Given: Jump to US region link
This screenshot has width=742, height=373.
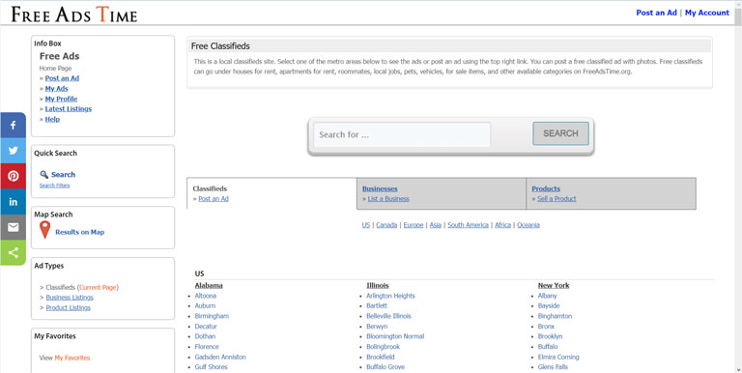Looking at the screenshot, I should [x=366, y=225].
